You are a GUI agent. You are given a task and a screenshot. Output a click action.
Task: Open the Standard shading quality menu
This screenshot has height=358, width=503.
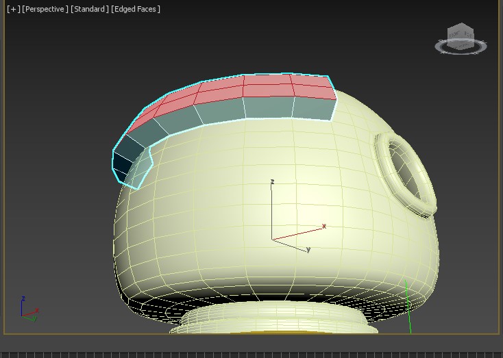pyautogui.click(x=90, y=9)
